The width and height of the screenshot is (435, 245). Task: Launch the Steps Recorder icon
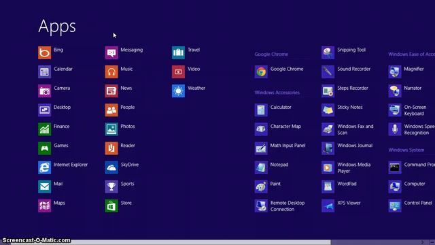(x=328, y=91)
